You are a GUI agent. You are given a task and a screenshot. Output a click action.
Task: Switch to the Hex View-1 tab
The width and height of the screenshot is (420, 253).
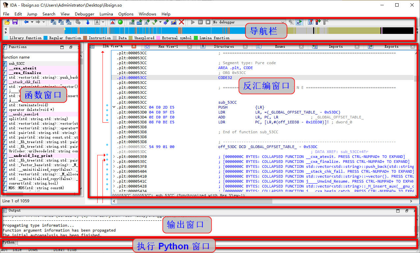[x=168, y=46]
